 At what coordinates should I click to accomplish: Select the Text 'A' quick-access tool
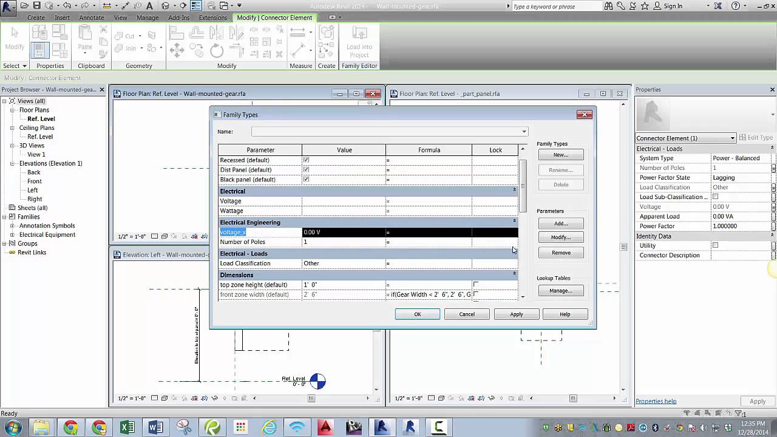[x=150, y=5]
